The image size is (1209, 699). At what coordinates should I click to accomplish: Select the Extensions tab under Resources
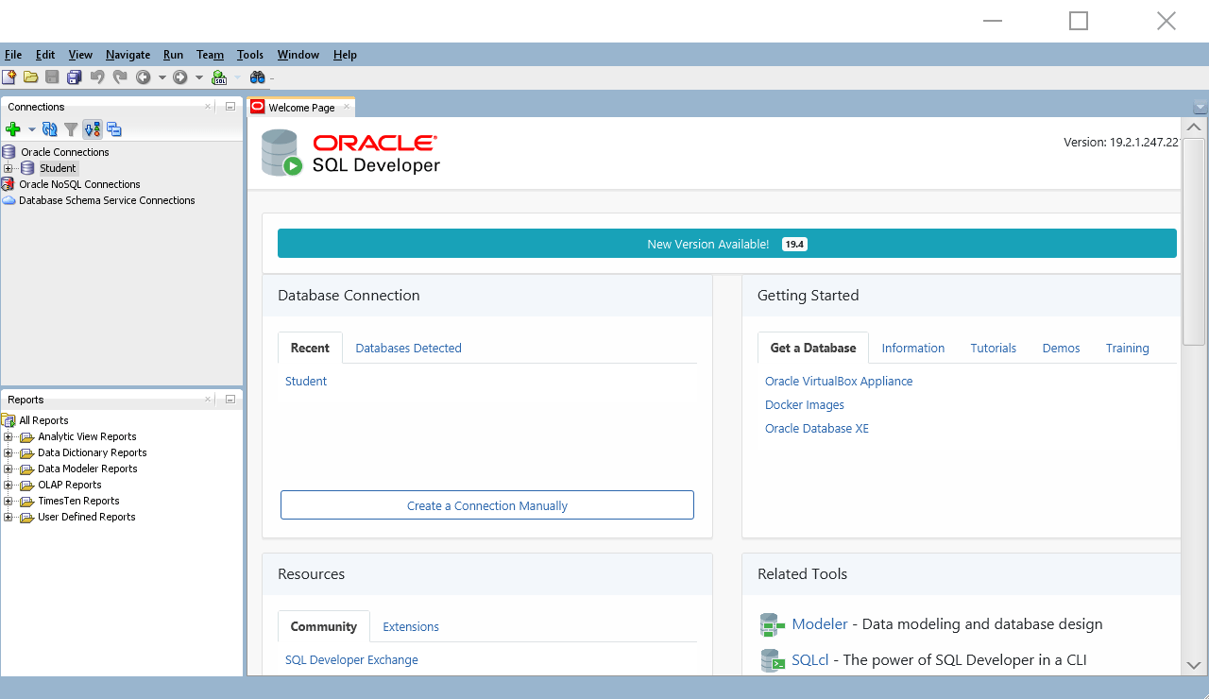pos(411,626)
